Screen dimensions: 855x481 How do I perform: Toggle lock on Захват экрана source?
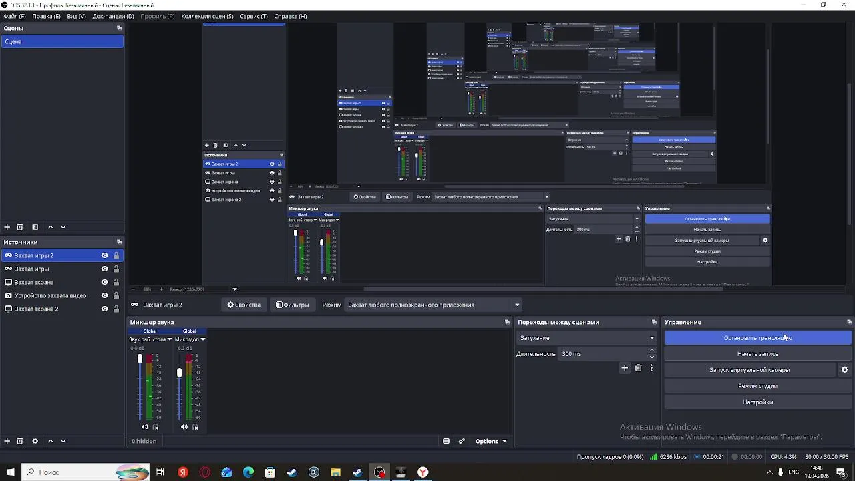point(116,282)
